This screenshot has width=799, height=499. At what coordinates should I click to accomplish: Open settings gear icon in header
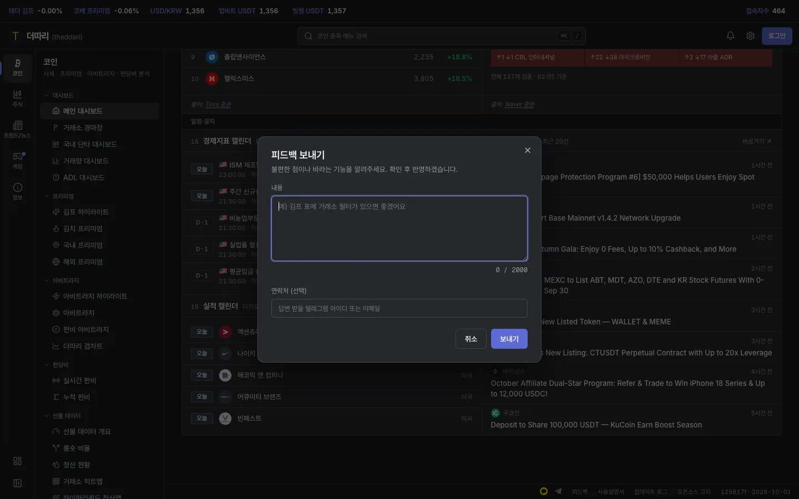750,36
